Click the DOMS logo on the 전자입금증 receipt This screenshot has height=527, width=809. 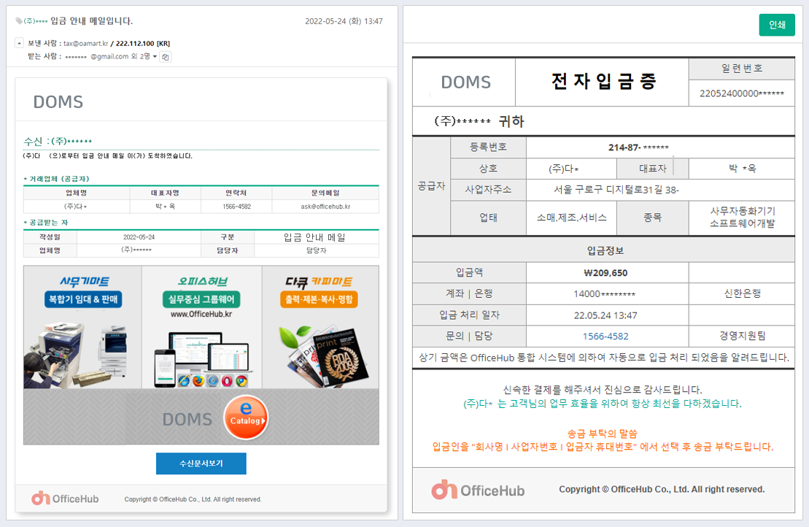[x=466, y=82]
